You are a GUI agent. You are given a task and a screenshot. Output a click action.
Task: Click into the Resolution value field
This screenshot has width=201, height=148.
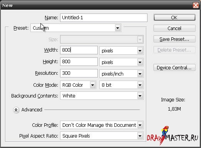[79, 73]
